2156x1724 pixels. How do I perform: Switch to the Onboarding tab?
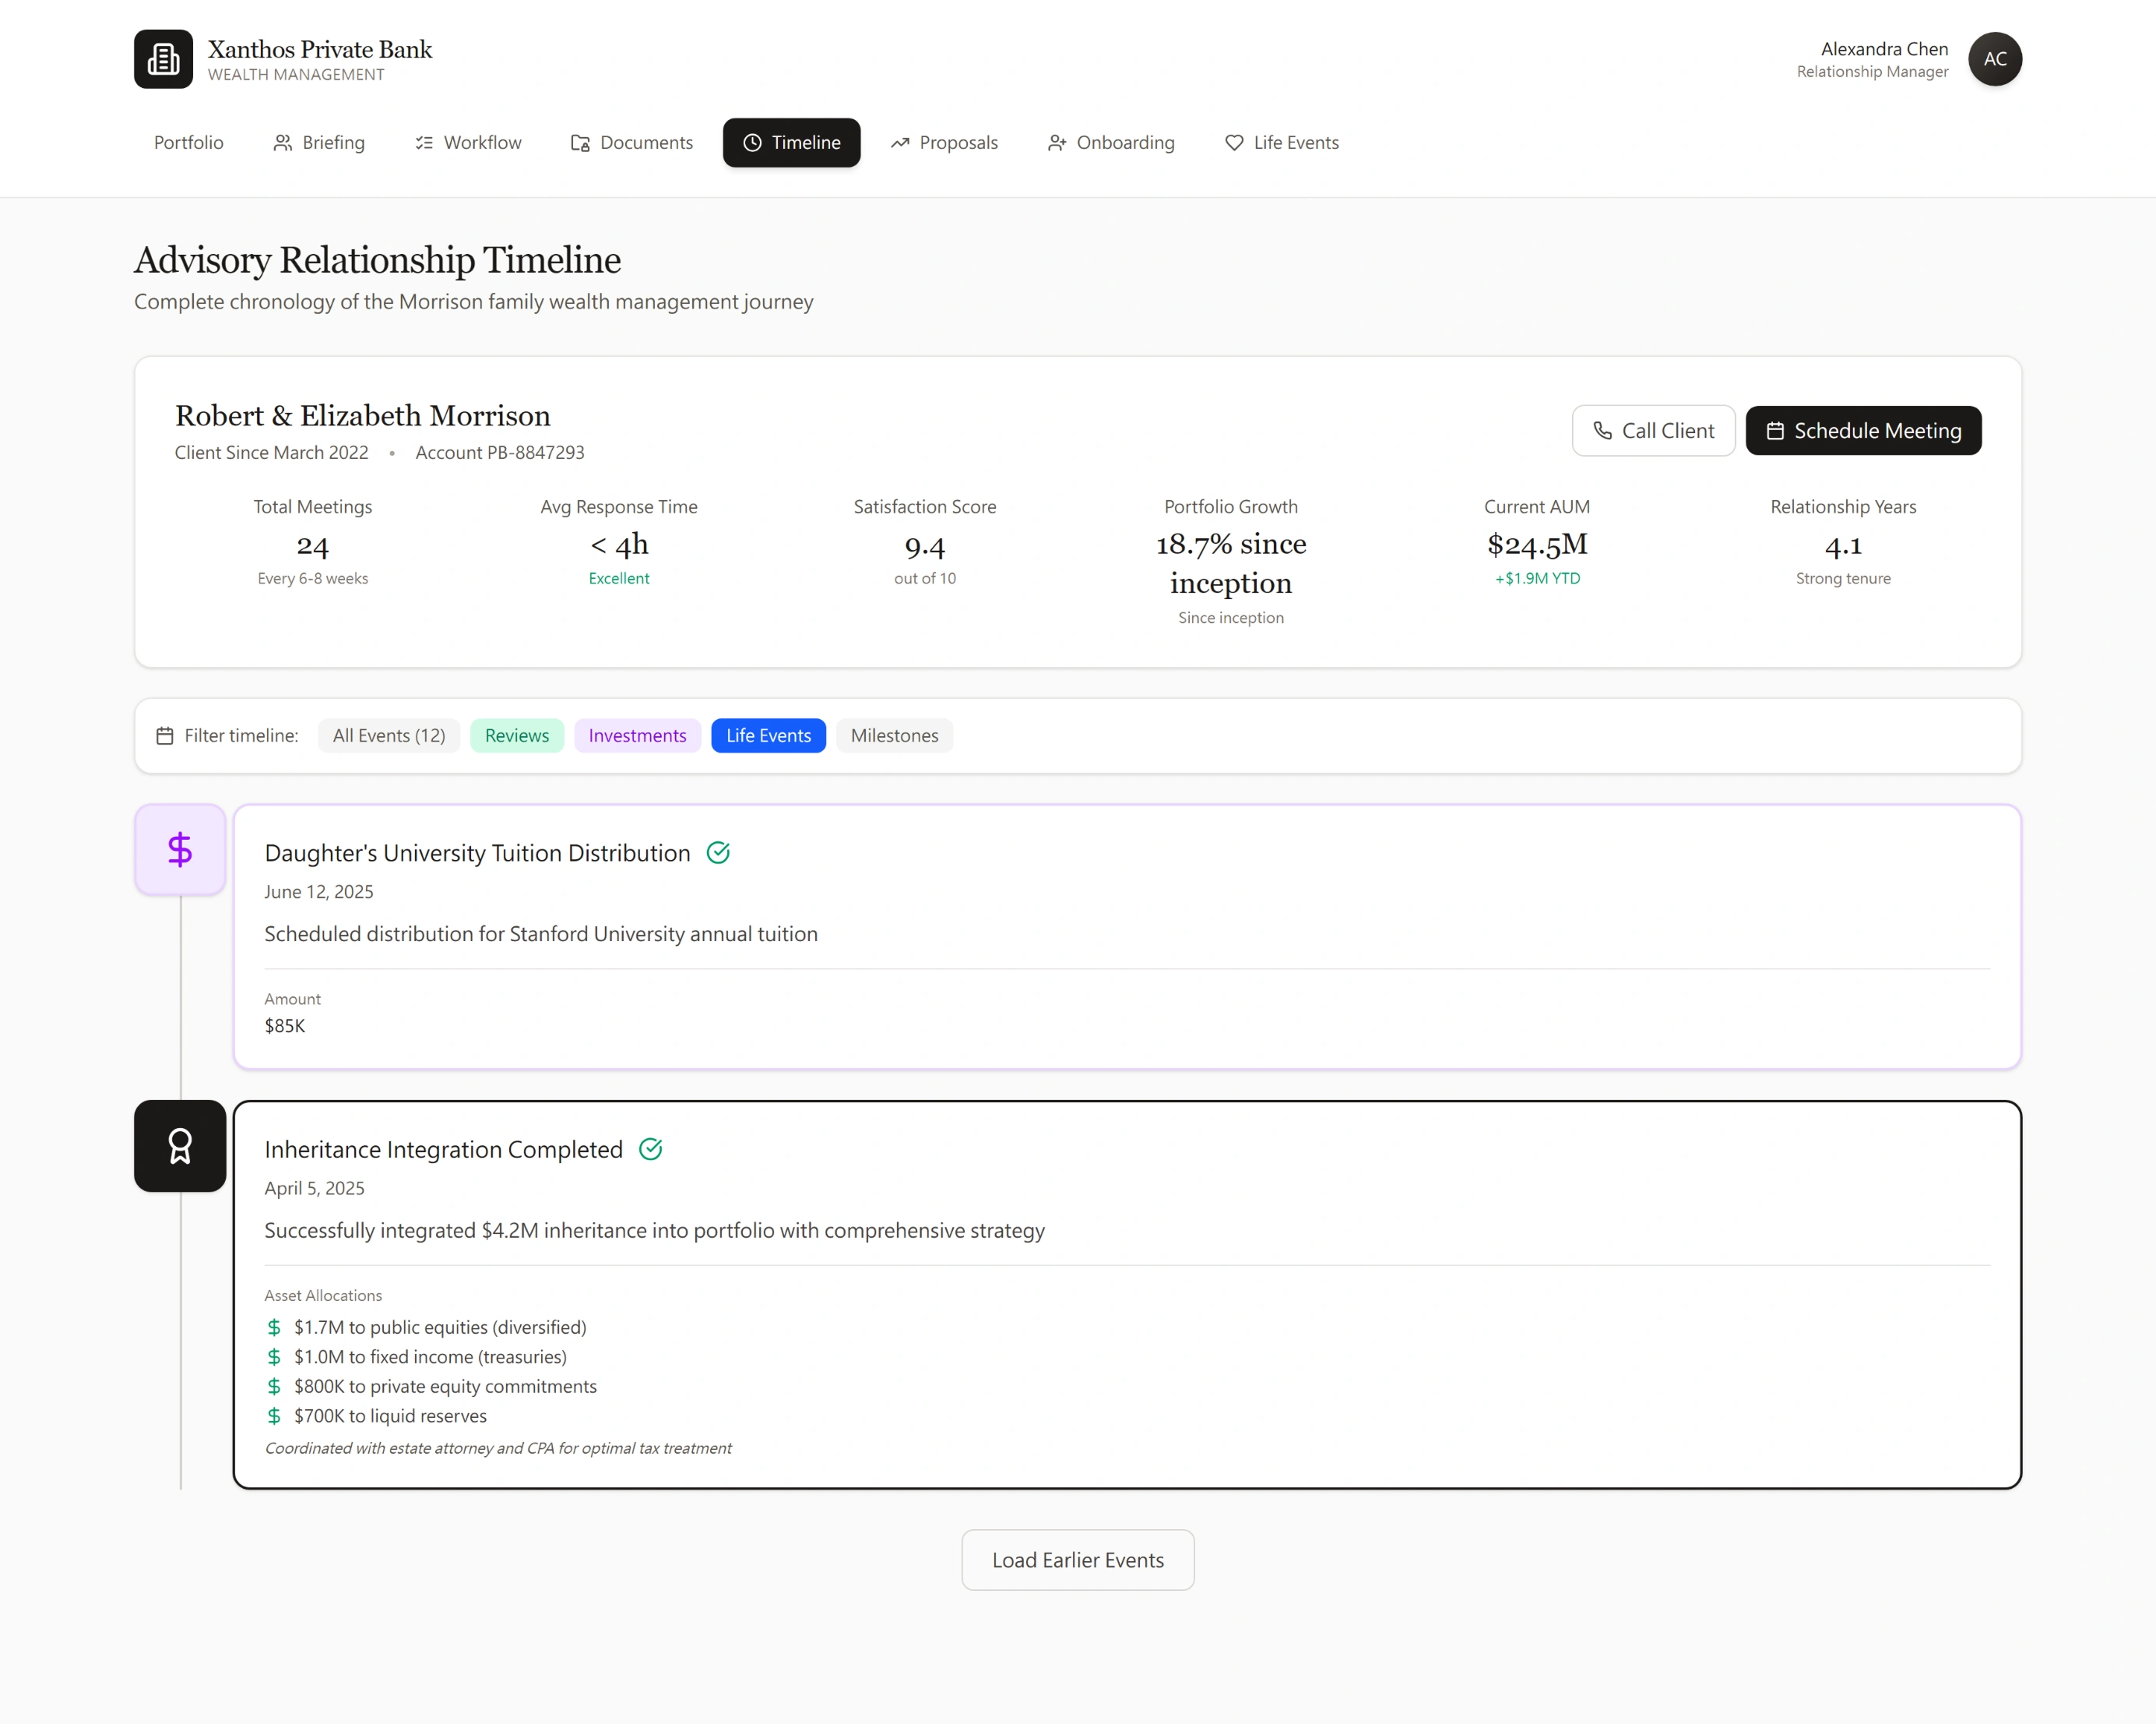point(1111,143)
